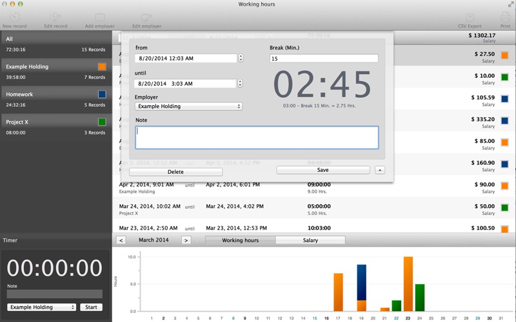The width and height of the screenshot is (516, 322).
Task: Open the Employer dropdown in record dialog
Action: tap(188, 106)
